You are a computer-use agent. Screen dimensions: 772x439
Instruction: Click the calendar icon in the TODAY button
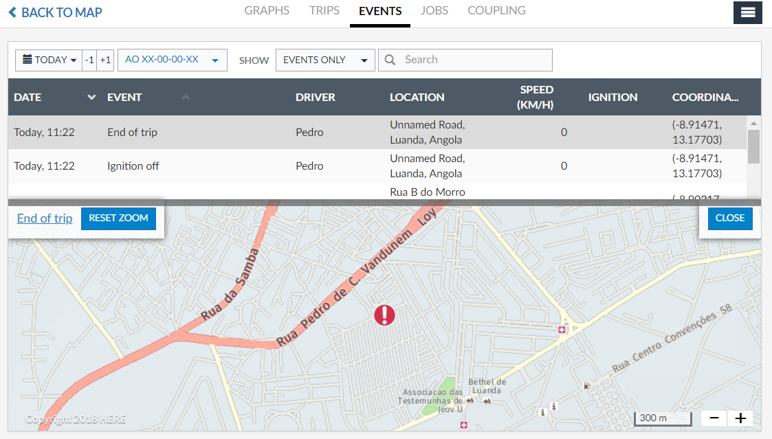(x=27, y=60)
